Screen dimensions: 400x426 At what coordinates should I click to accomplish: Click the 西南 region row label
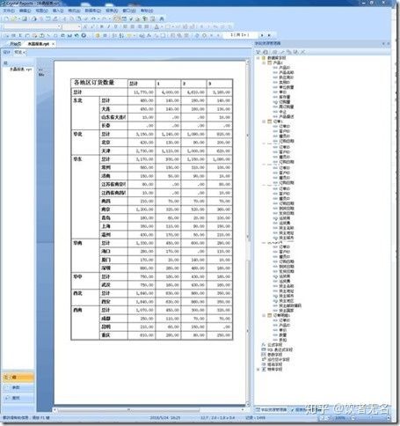coord(77,310)
